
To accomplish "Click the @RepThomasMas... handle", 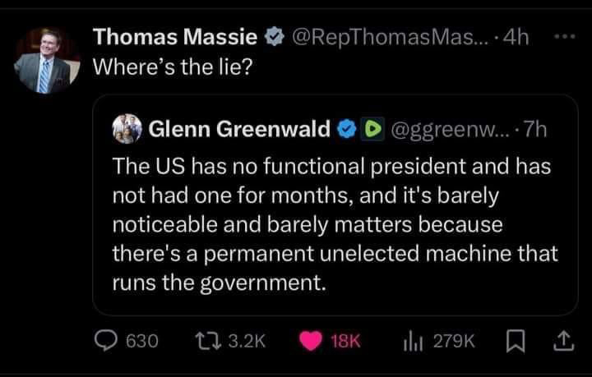I will (386, 38).
